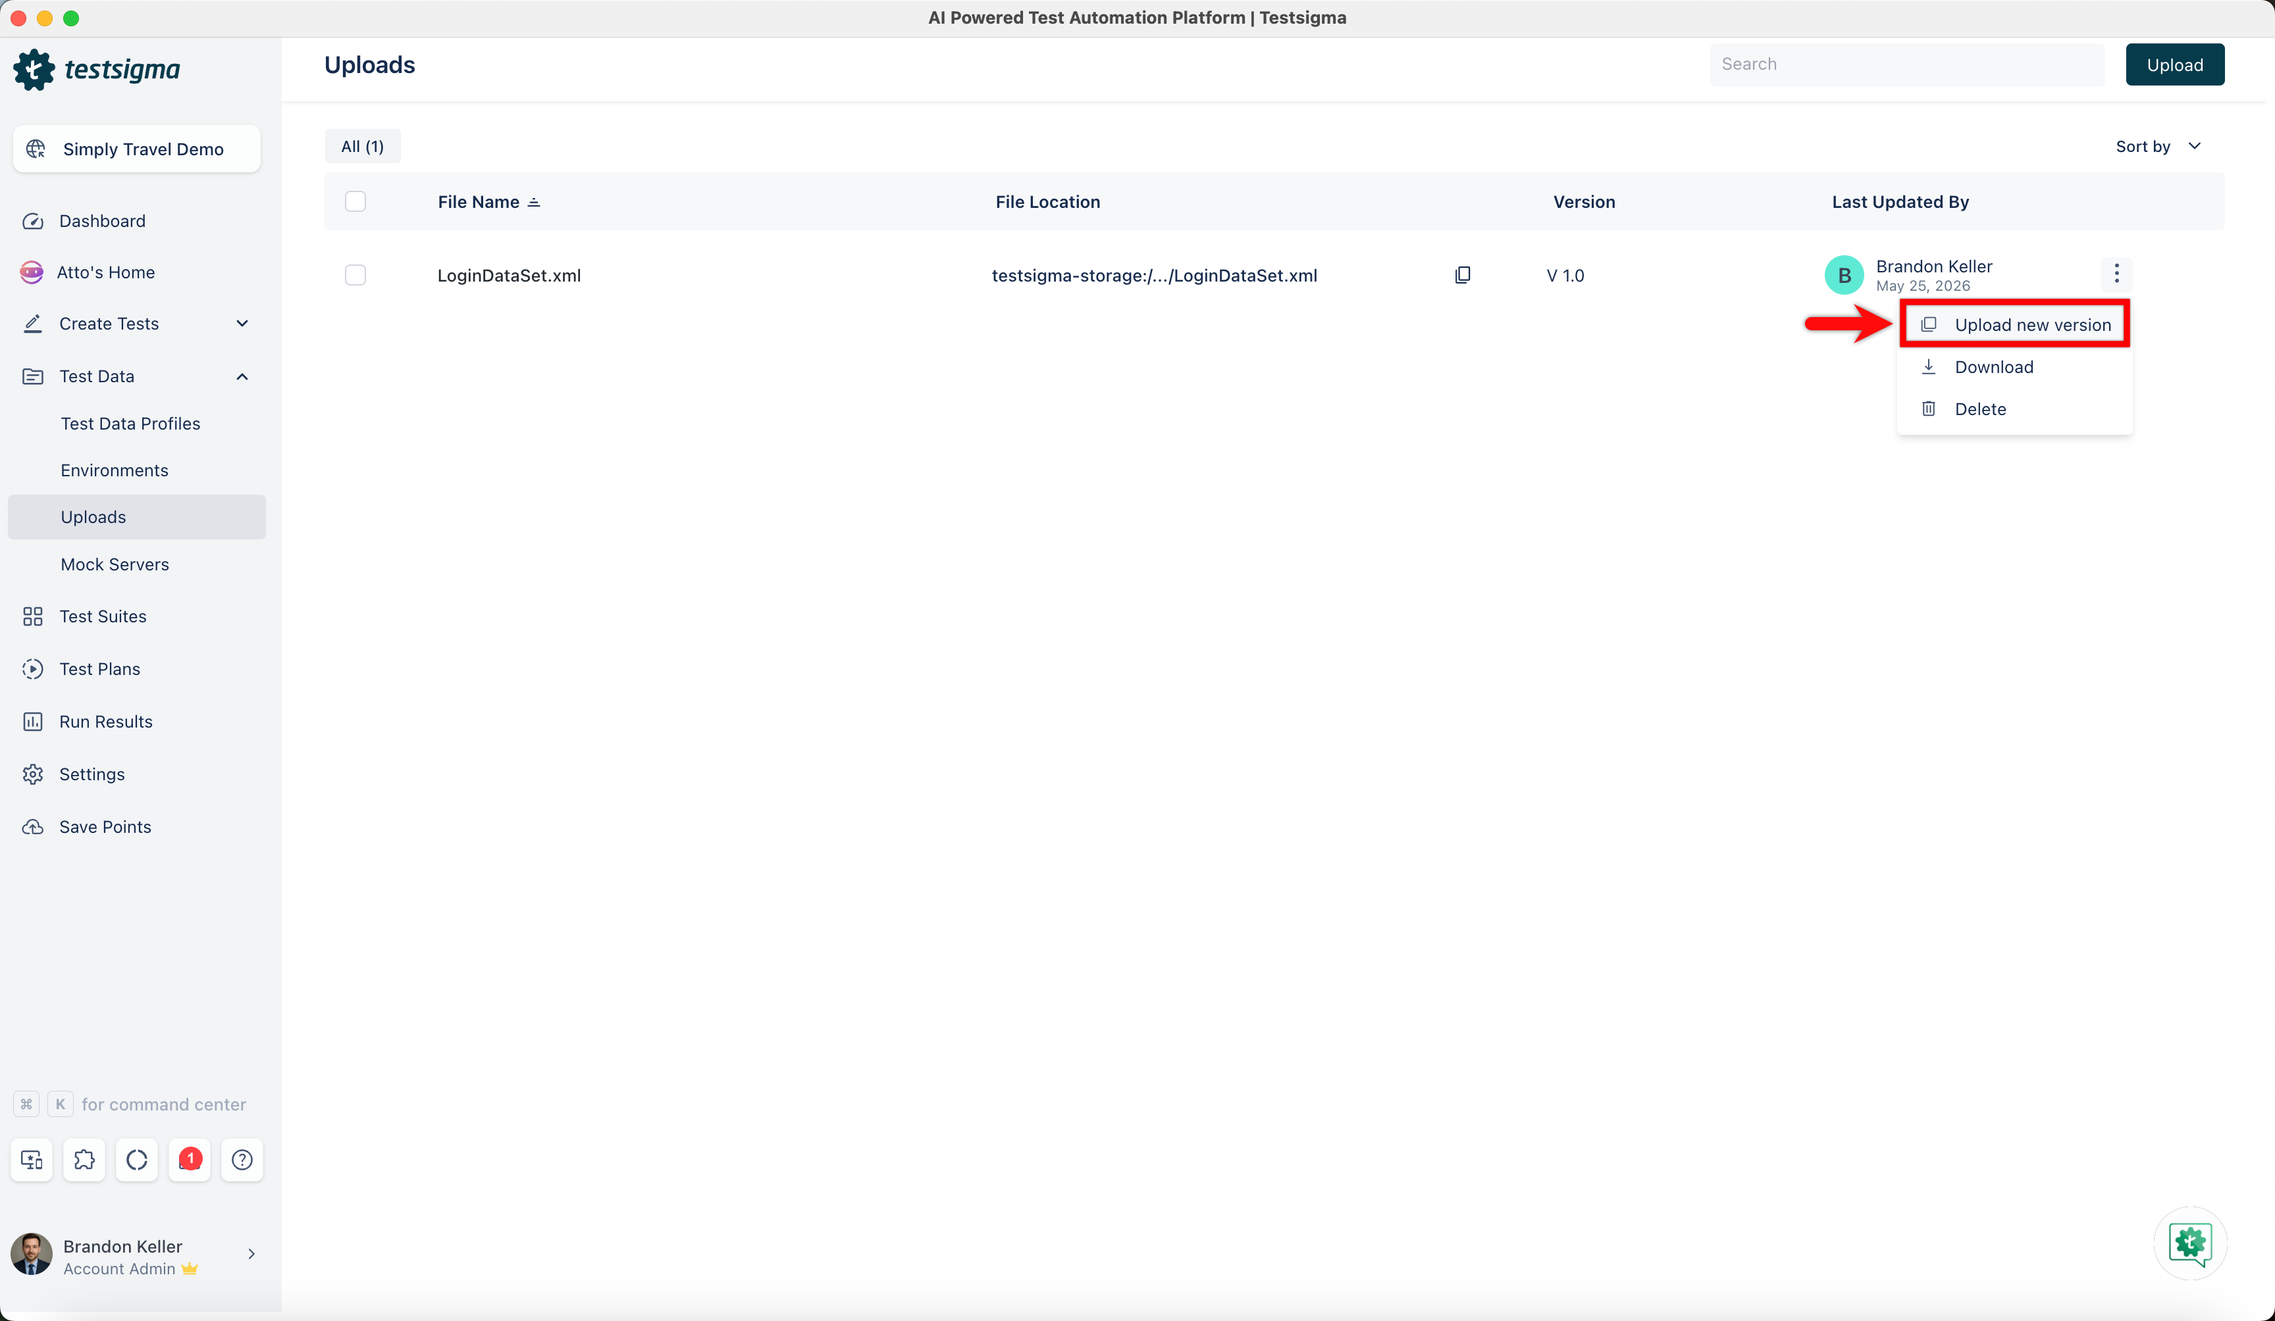Image resolution: width=2275 pixels, height=1321 pixels.
Task: Open Simply Travel Demo project switcher
Action: (x=137, y=149)
